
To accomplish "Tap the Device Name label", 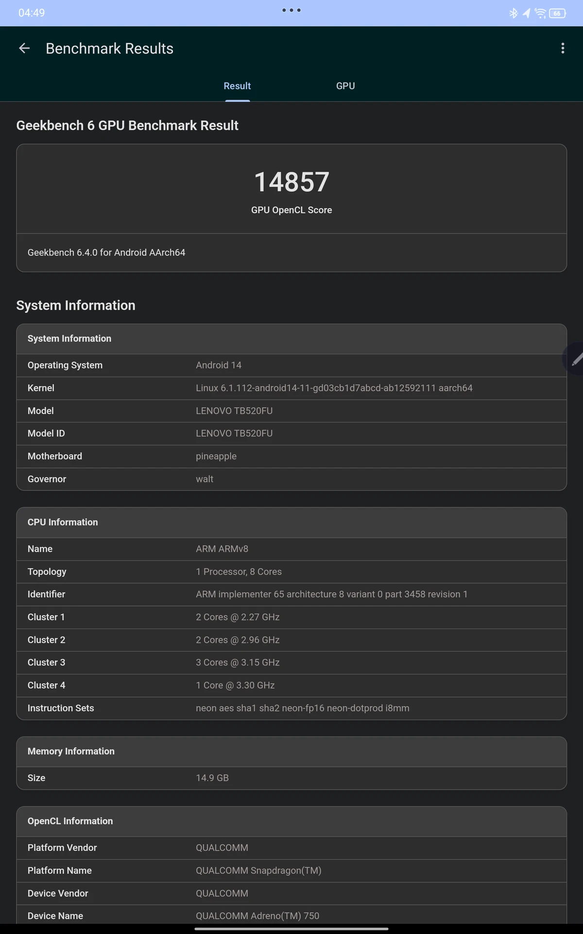I will tap(55, 916).
